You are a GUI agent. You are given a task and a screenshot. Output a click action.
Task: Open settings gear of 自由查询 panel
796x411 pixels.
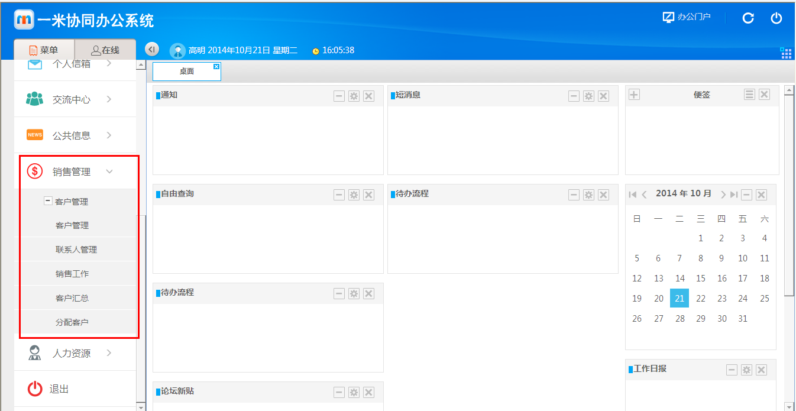click(354, 195)
